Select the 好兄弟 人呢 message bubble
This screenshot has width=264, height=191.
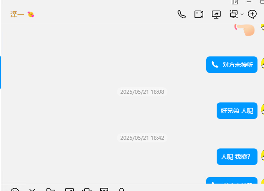point(237,111)
